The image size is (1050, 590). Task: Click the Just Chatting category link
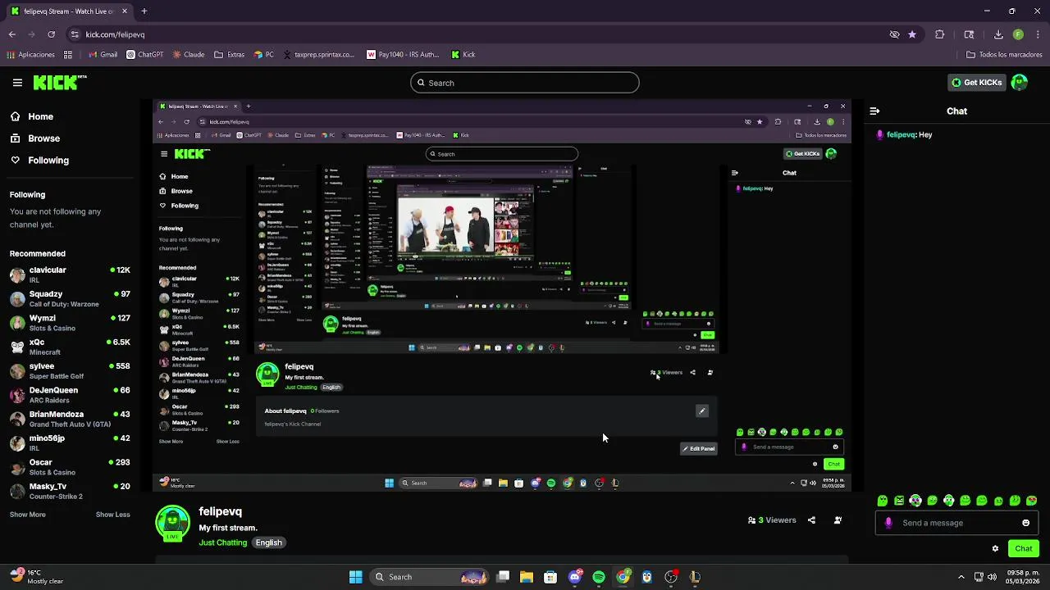pyautogui.click(x=222, y=542)
